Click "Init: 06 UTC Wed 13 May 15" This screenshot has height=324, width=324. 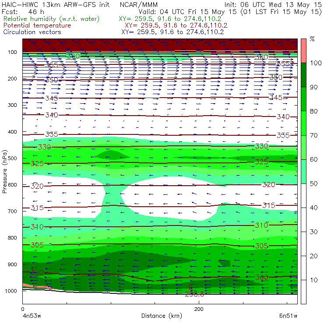click(273, 5)
